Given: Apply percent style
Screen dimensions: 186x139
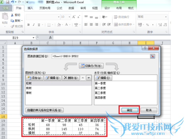Looking at the screenshot, I should pyautogui.click(x=147, y=25).
